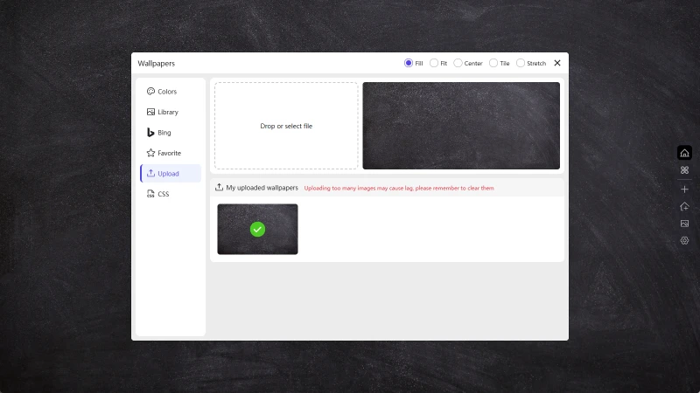700x393 pixels.
Task: Open the four-petal apps icon in the dock
Action: pyautogui.click(x=684, y=170)
